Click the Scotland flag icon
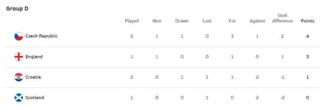 pos(19,98)
